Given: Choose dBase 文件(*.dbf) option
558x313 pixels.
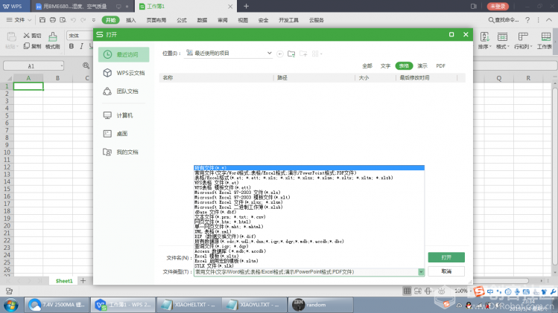Looking at the screenshot, I should (309, 212).
